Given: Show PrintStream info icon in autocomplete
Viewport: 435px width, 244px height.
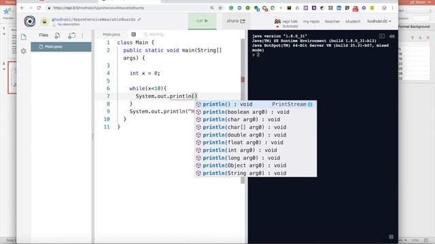Looking at the screenshot, I should 310,104.
